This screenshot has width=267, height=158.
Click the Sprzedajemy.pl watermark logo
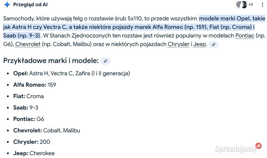point(238,148)
